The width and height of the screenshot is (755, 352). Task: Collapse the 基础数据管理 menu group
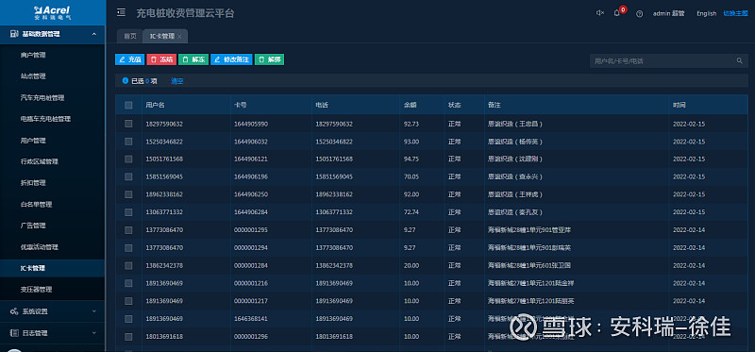click(x=52, y=34)
